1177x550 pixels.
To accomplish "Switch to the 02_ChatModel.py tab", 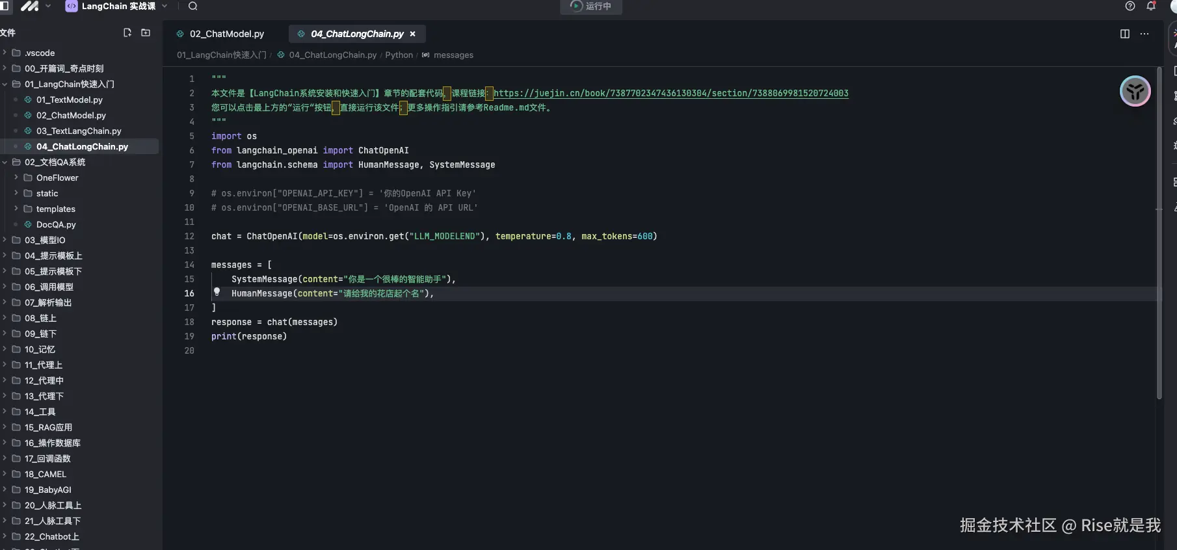I will click(226, 34).
